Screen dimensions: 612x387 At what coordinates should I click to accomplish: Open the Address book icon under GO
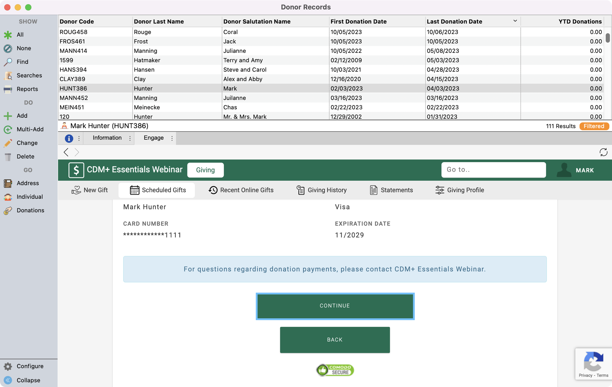8,183
